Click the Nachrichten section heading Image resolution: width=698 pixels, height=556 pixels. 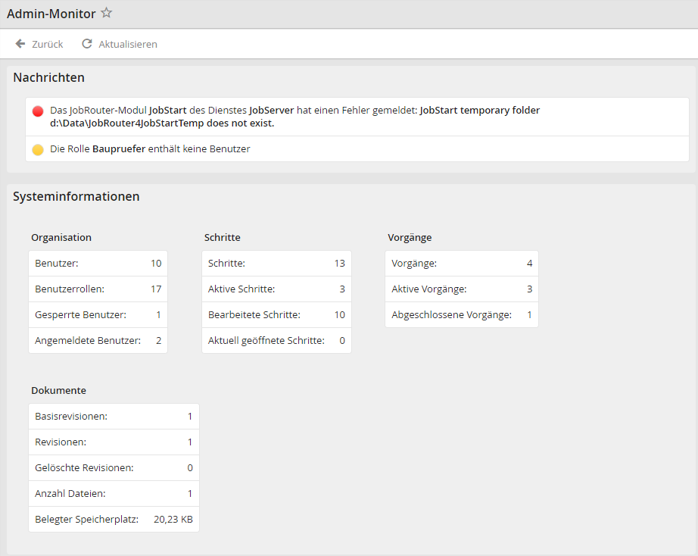pos(49,77)
